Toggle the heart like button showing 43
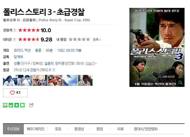The height and width of the screenshot is (137, 190). pyautogui.click(x=15, y=93)
